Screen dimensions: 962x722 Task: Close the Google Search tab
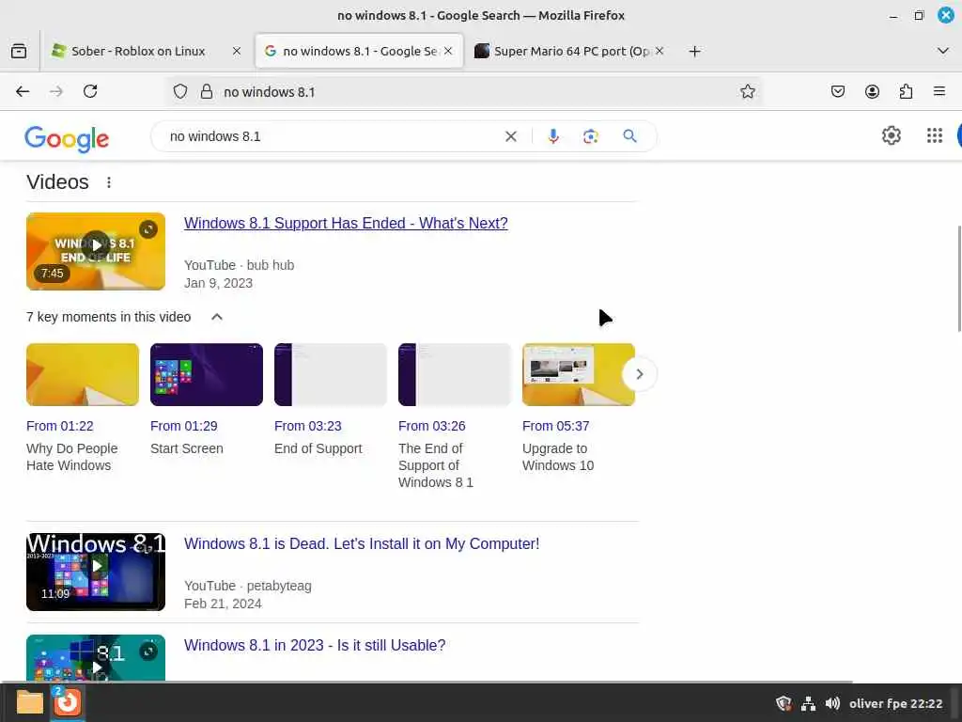click(x=448, y=51)
